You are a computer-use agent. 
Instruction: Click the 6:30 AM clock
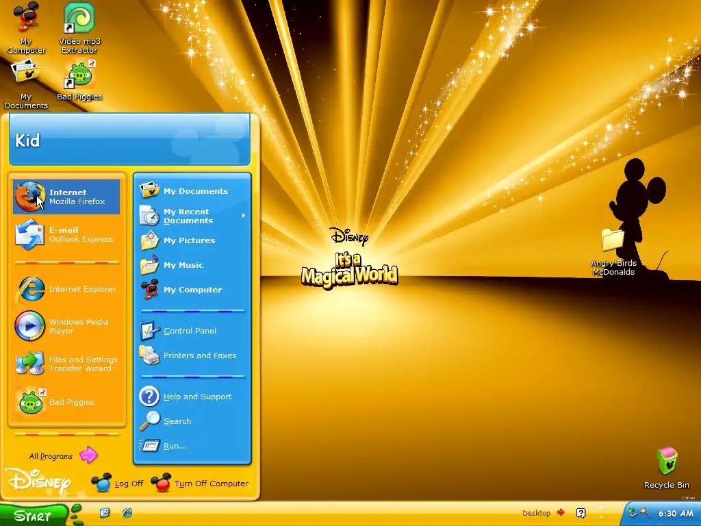(x=676, y=513)
